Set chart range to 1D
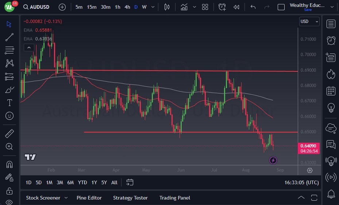 tap(28, 182)
